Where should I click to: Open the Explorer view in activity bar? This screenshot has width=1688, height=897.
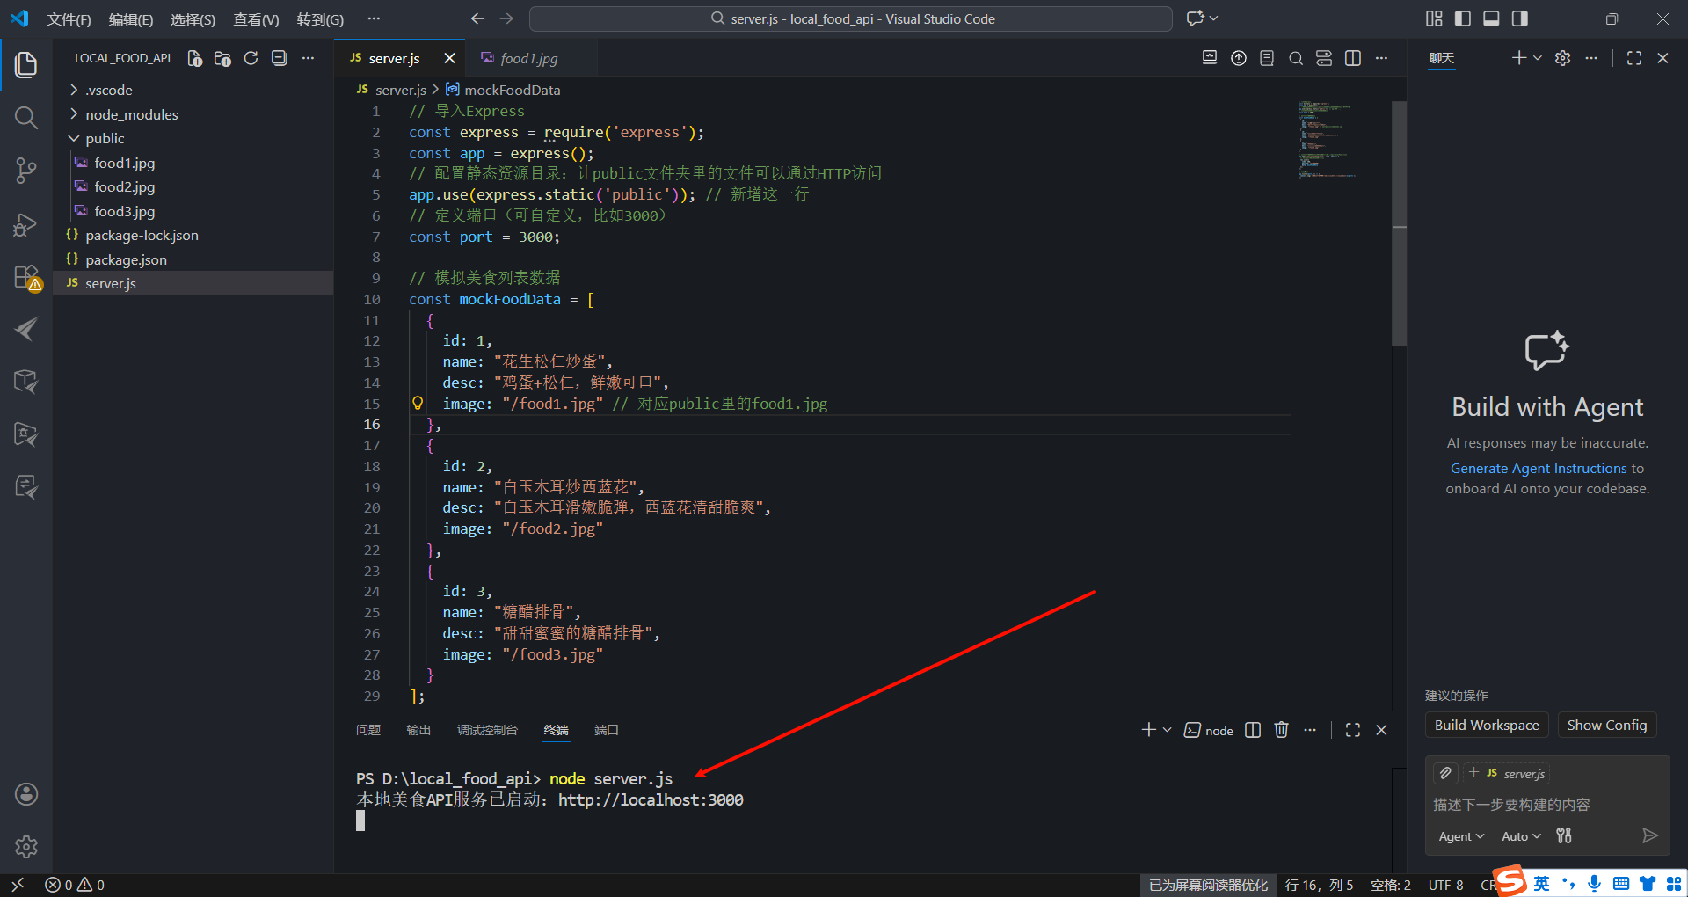click(26, 65)
